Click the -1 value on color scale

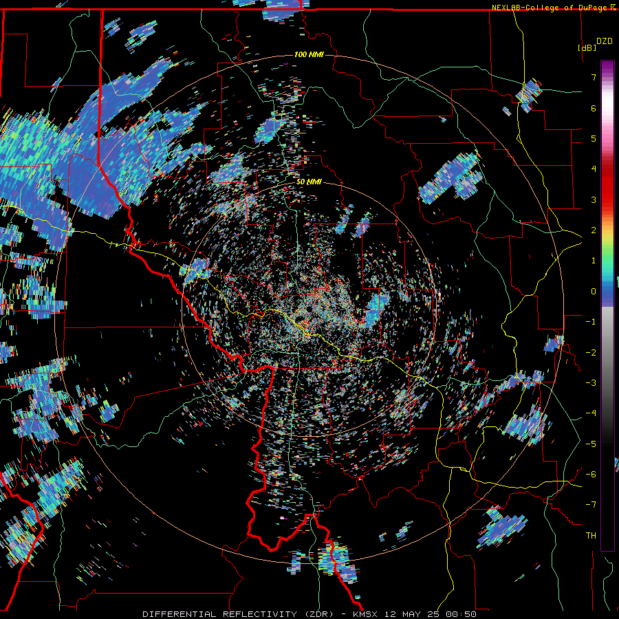click(591, 322)
